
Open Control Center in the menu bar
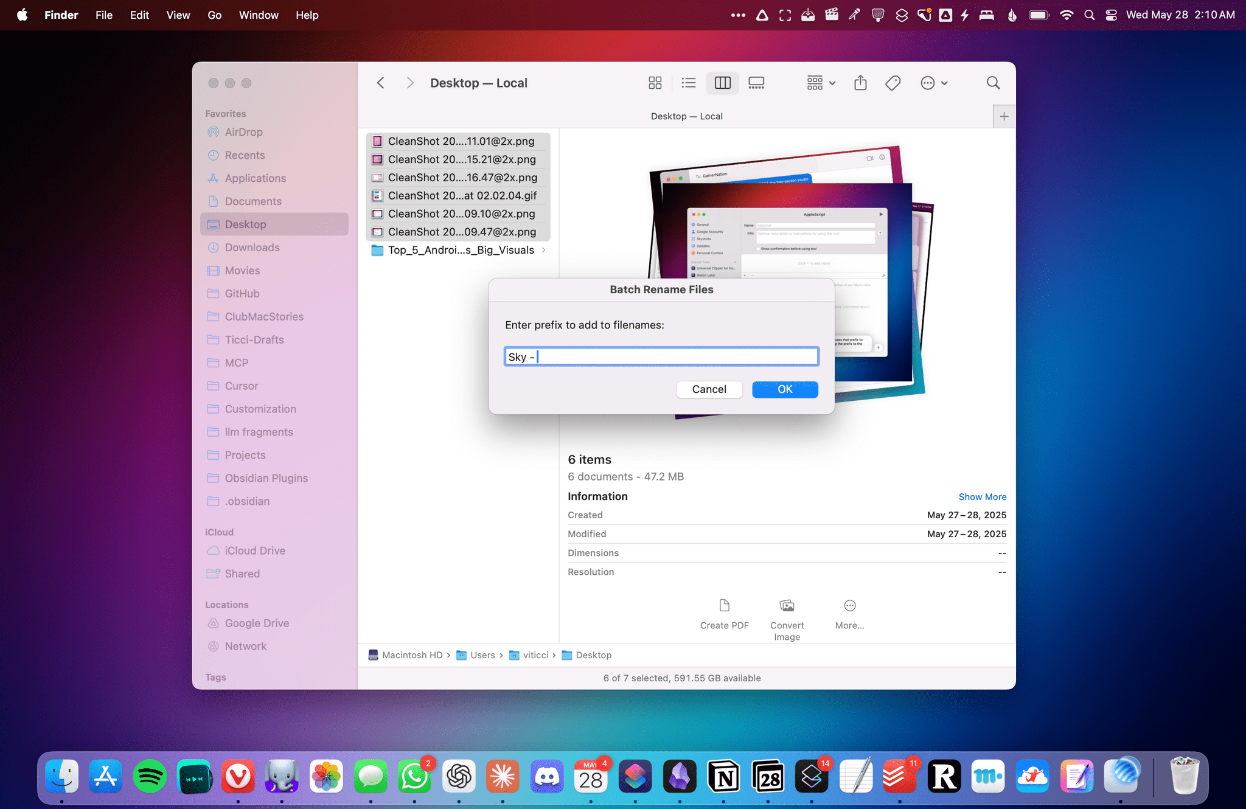[x=1111, y=15]
